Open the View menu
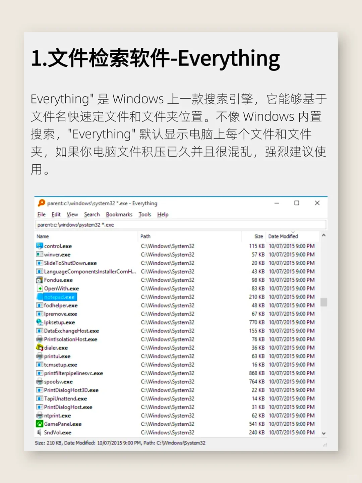Viewport: 362px width, 483px height. click(x=72, y=214)
